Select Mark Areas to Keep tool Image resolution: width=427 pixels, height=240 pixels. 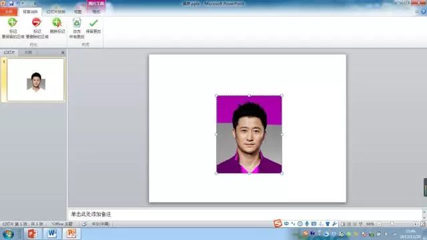click(13, 28)
